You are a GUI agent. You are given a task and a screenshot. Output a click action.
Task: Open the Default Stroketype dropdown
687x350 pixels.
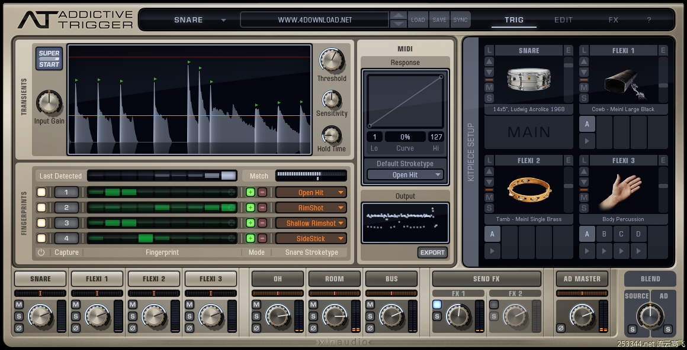405,174
